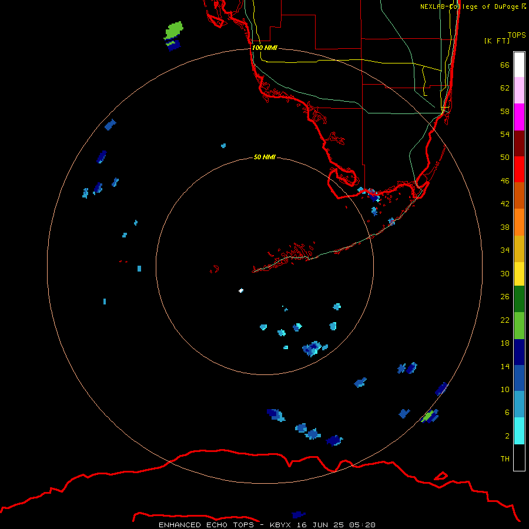The height and width of the screenshot is (529, 529).
Task: Click the black TH threshold swatch
Action: (519, 457)
